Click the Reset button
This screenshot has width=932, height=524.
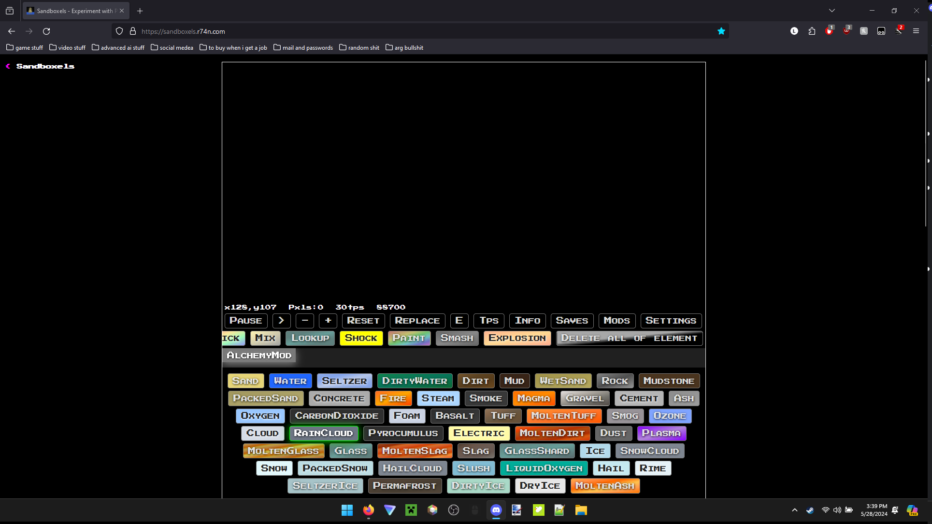[363, 321]
